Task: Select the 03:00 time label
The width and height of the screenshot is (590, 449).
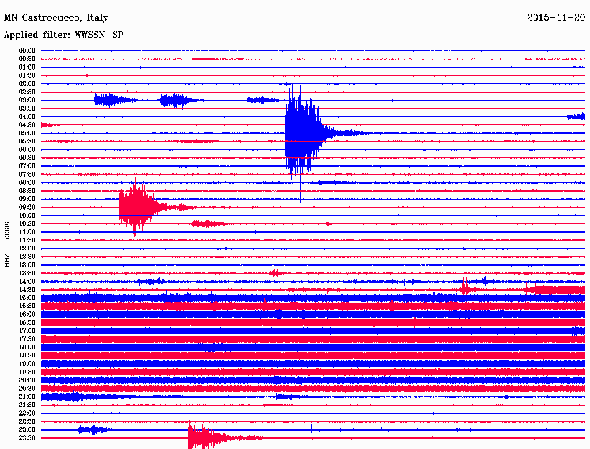Action: coord(27,100)
